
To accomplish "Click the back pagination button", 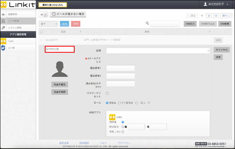I will tap(192, 16).
